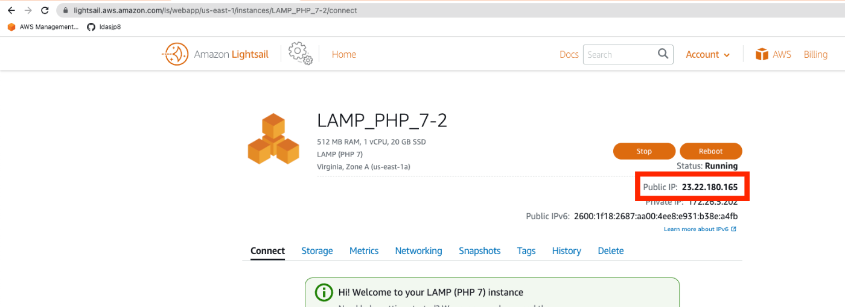
Task: Click the AWS text link
Action: pyautogui.click(x=782, y=54)
